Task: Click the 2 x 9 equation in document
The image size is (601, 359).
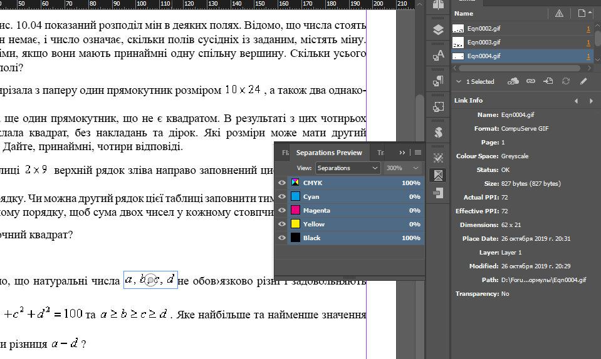Action: (x=36, y=169)
